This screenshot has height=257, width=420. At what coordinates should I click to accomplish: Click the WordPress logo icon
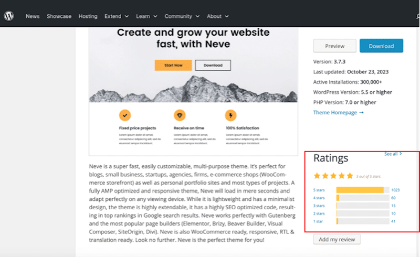coord(9,16)
